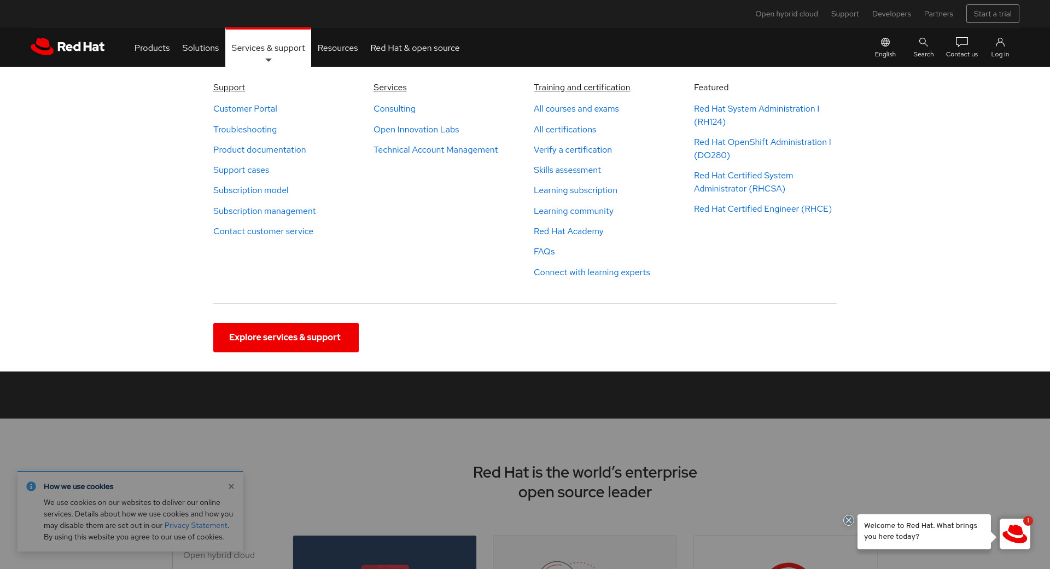
Task: Expand the Products menu
Action: pos(152,48)
